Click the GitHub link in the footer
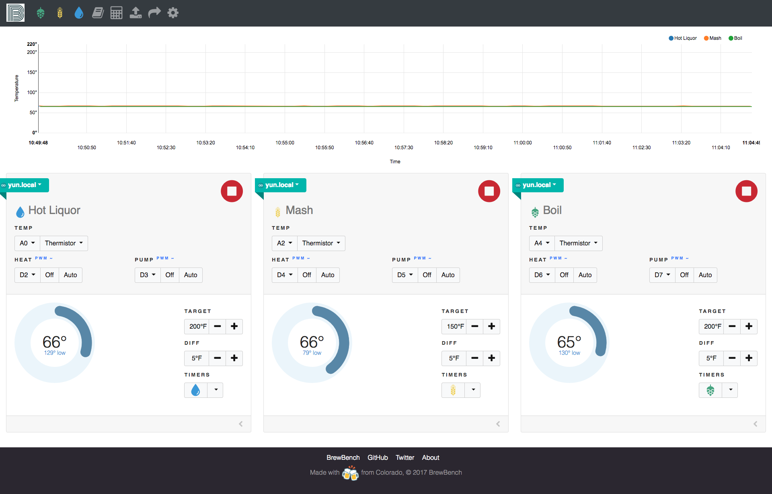772x494 pixels. click(378, 457)
